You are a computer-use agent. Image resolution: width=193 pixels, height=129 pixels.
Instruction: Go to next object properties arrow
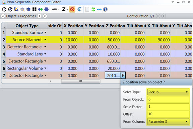pyautogui.click(x=45, y=16)
